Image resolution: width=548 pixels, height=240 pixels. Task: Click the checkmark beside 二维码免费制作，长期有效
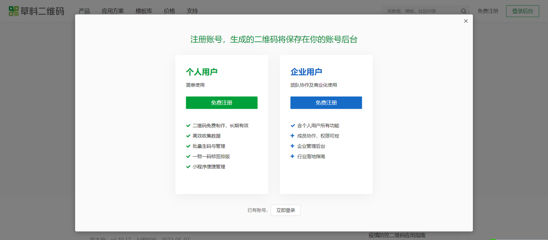pos(188,126)
